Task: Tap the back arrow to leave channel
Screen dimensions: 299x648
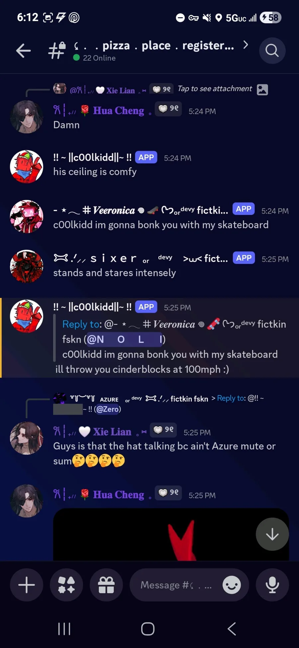Action: click(23, 51)
